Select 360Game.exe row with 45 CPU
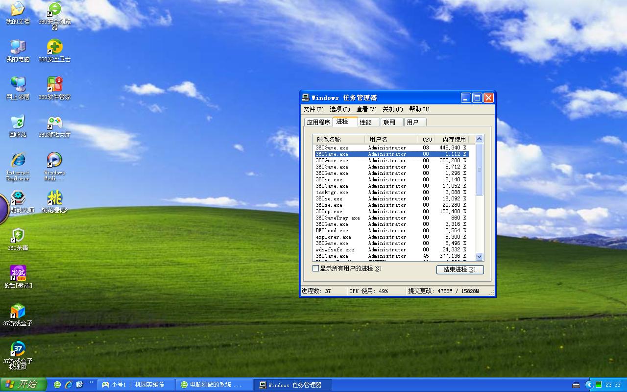 pyautogui.click(x=392, y=256)
